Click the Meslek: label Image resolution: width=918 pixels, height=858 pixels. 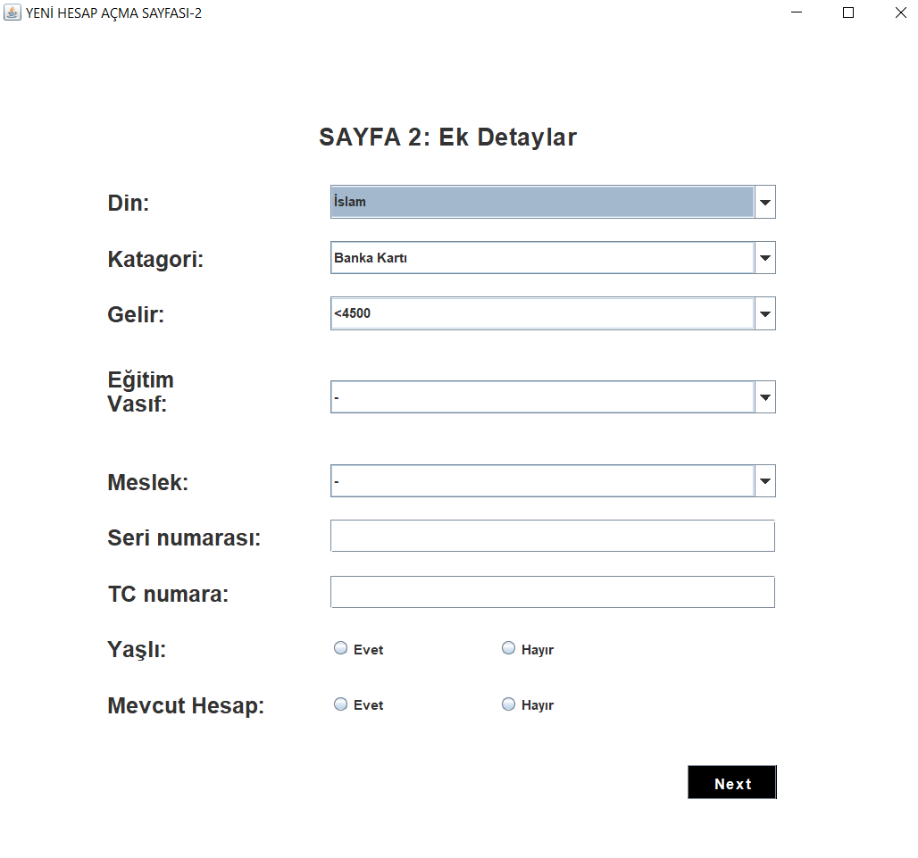pyautogui.click(x=148, y=483)
